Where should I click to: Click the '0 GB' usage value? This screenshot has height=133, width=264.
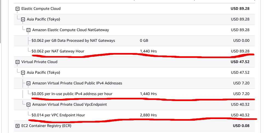pos(144,40)
